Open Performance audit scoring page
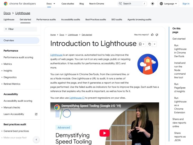 [x=18, y=57]
